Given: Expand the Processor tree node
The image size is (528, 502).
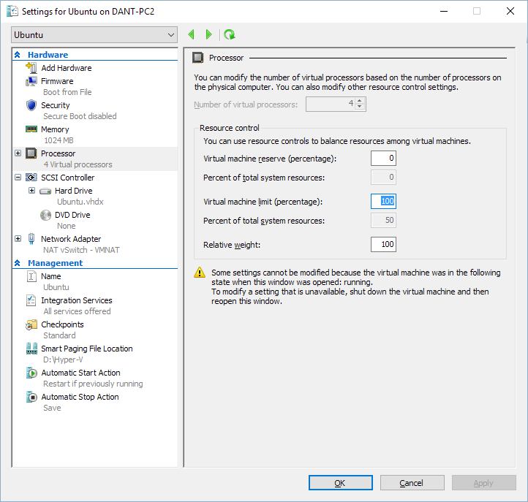Looking at the screenshot, I should (x=18, y=153).
